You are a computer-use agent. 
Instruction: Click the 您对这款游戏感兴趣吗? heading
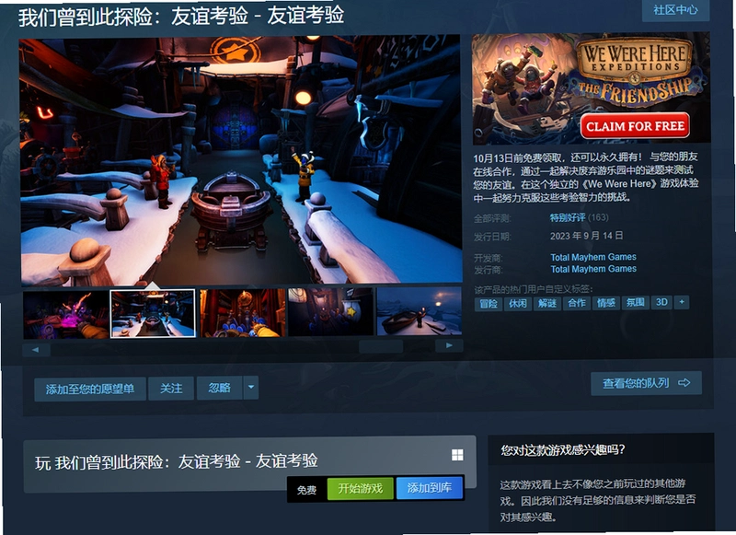click(562, 450)
